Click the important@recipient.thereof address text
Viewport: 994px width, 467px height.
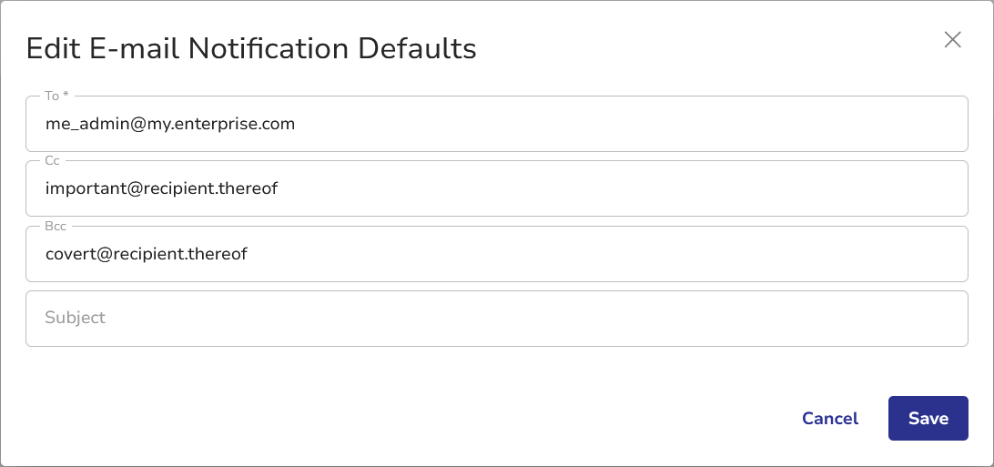tap(161, 188)
